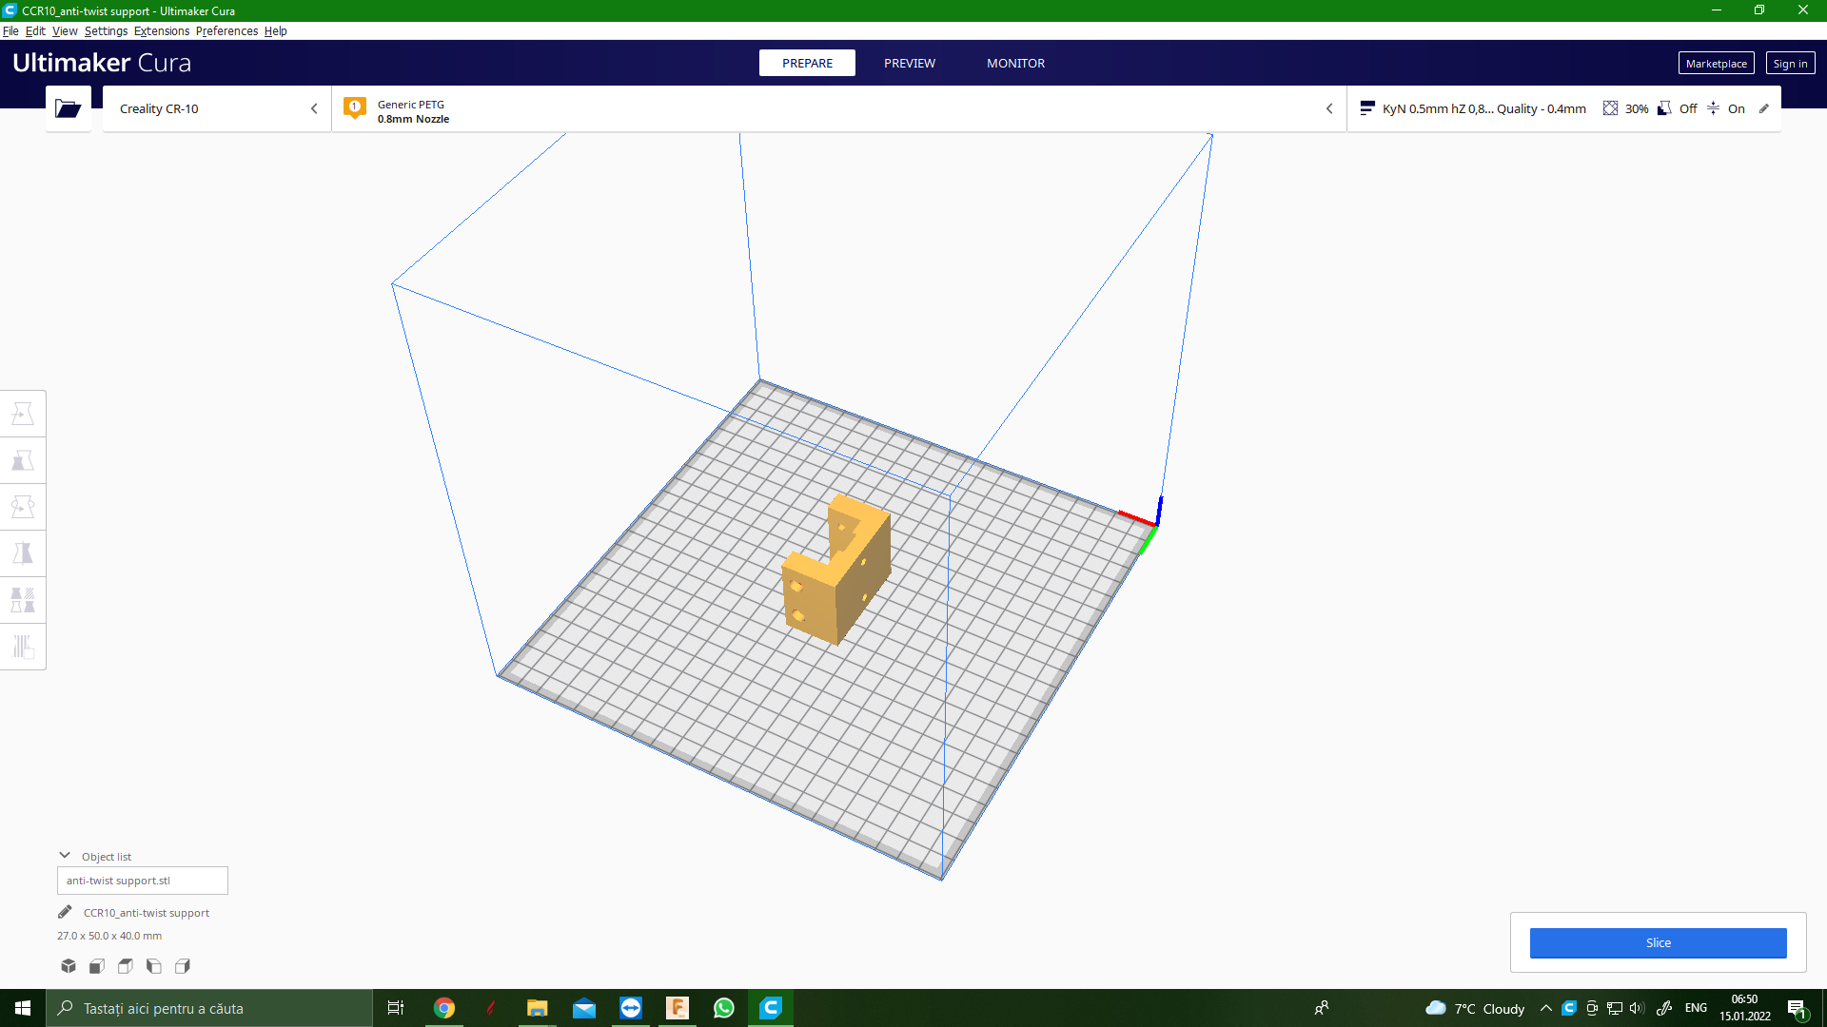The height and width of the screenshot is (1027, 1827).
Task: Select the Move tool in left toolbar
Action: [23, 414]
